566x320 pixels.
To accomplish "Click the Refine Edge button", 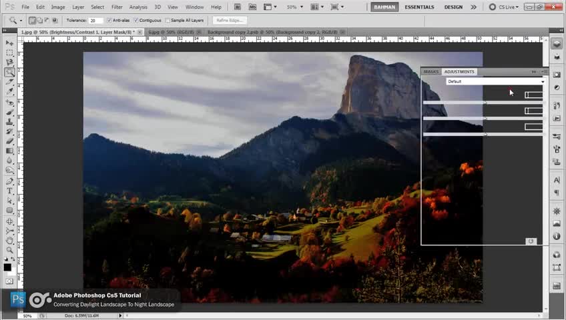I will click(230, 21).
